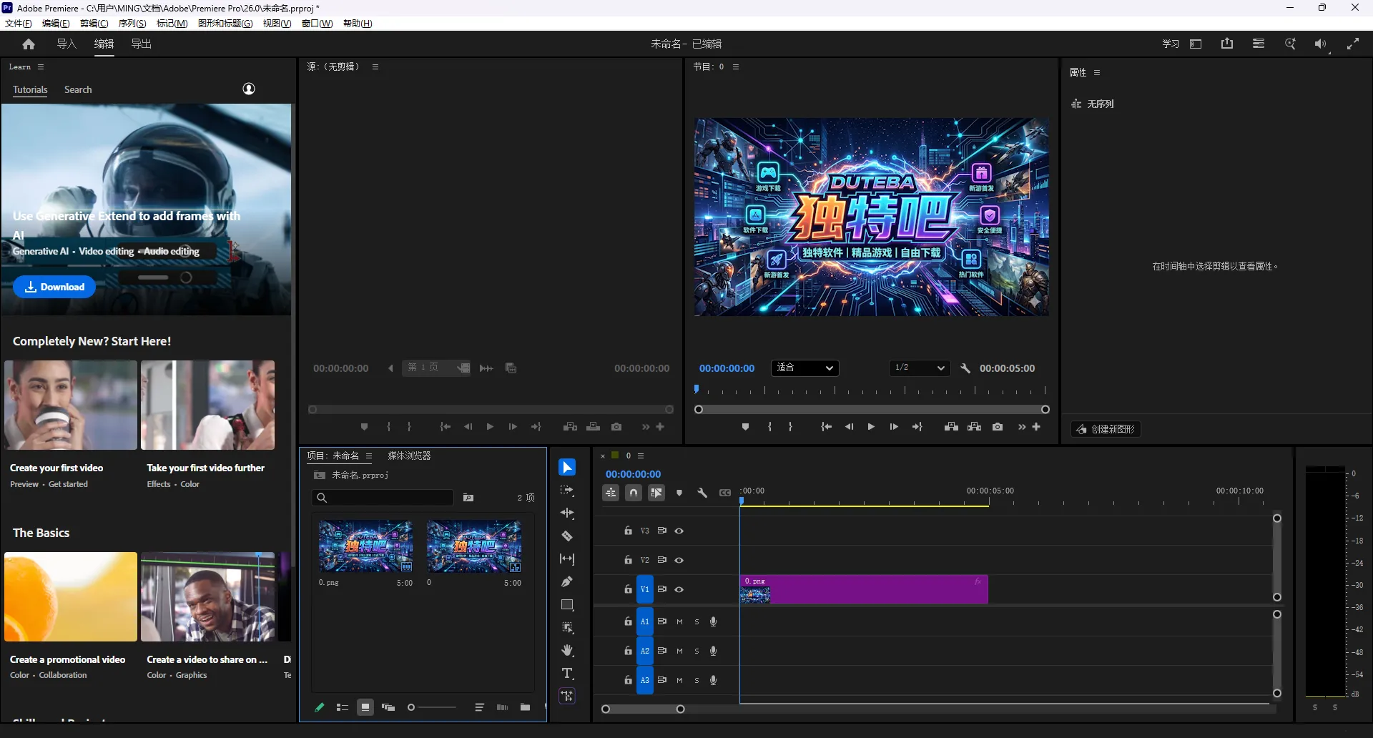Toggle V2 track output eye
Screen dimensions: 1373x738
pyautogui.click(x=679, y=560)
